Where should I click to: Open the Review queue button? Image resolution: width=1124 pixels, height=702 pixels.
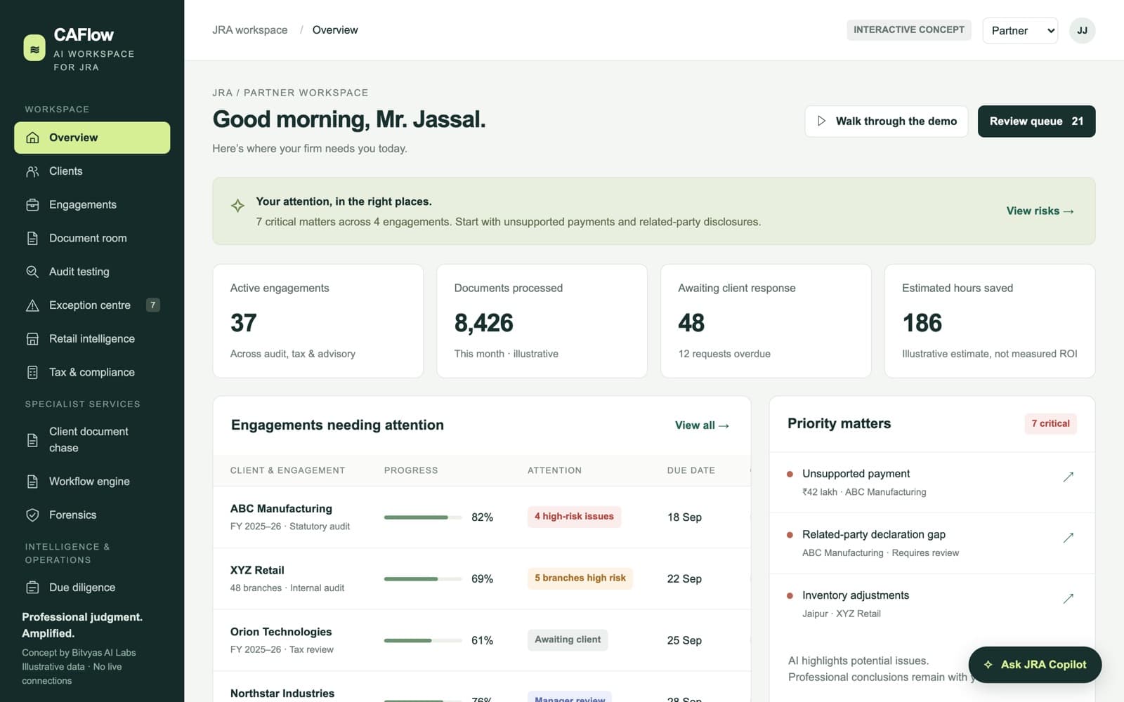pos(1036,121)
